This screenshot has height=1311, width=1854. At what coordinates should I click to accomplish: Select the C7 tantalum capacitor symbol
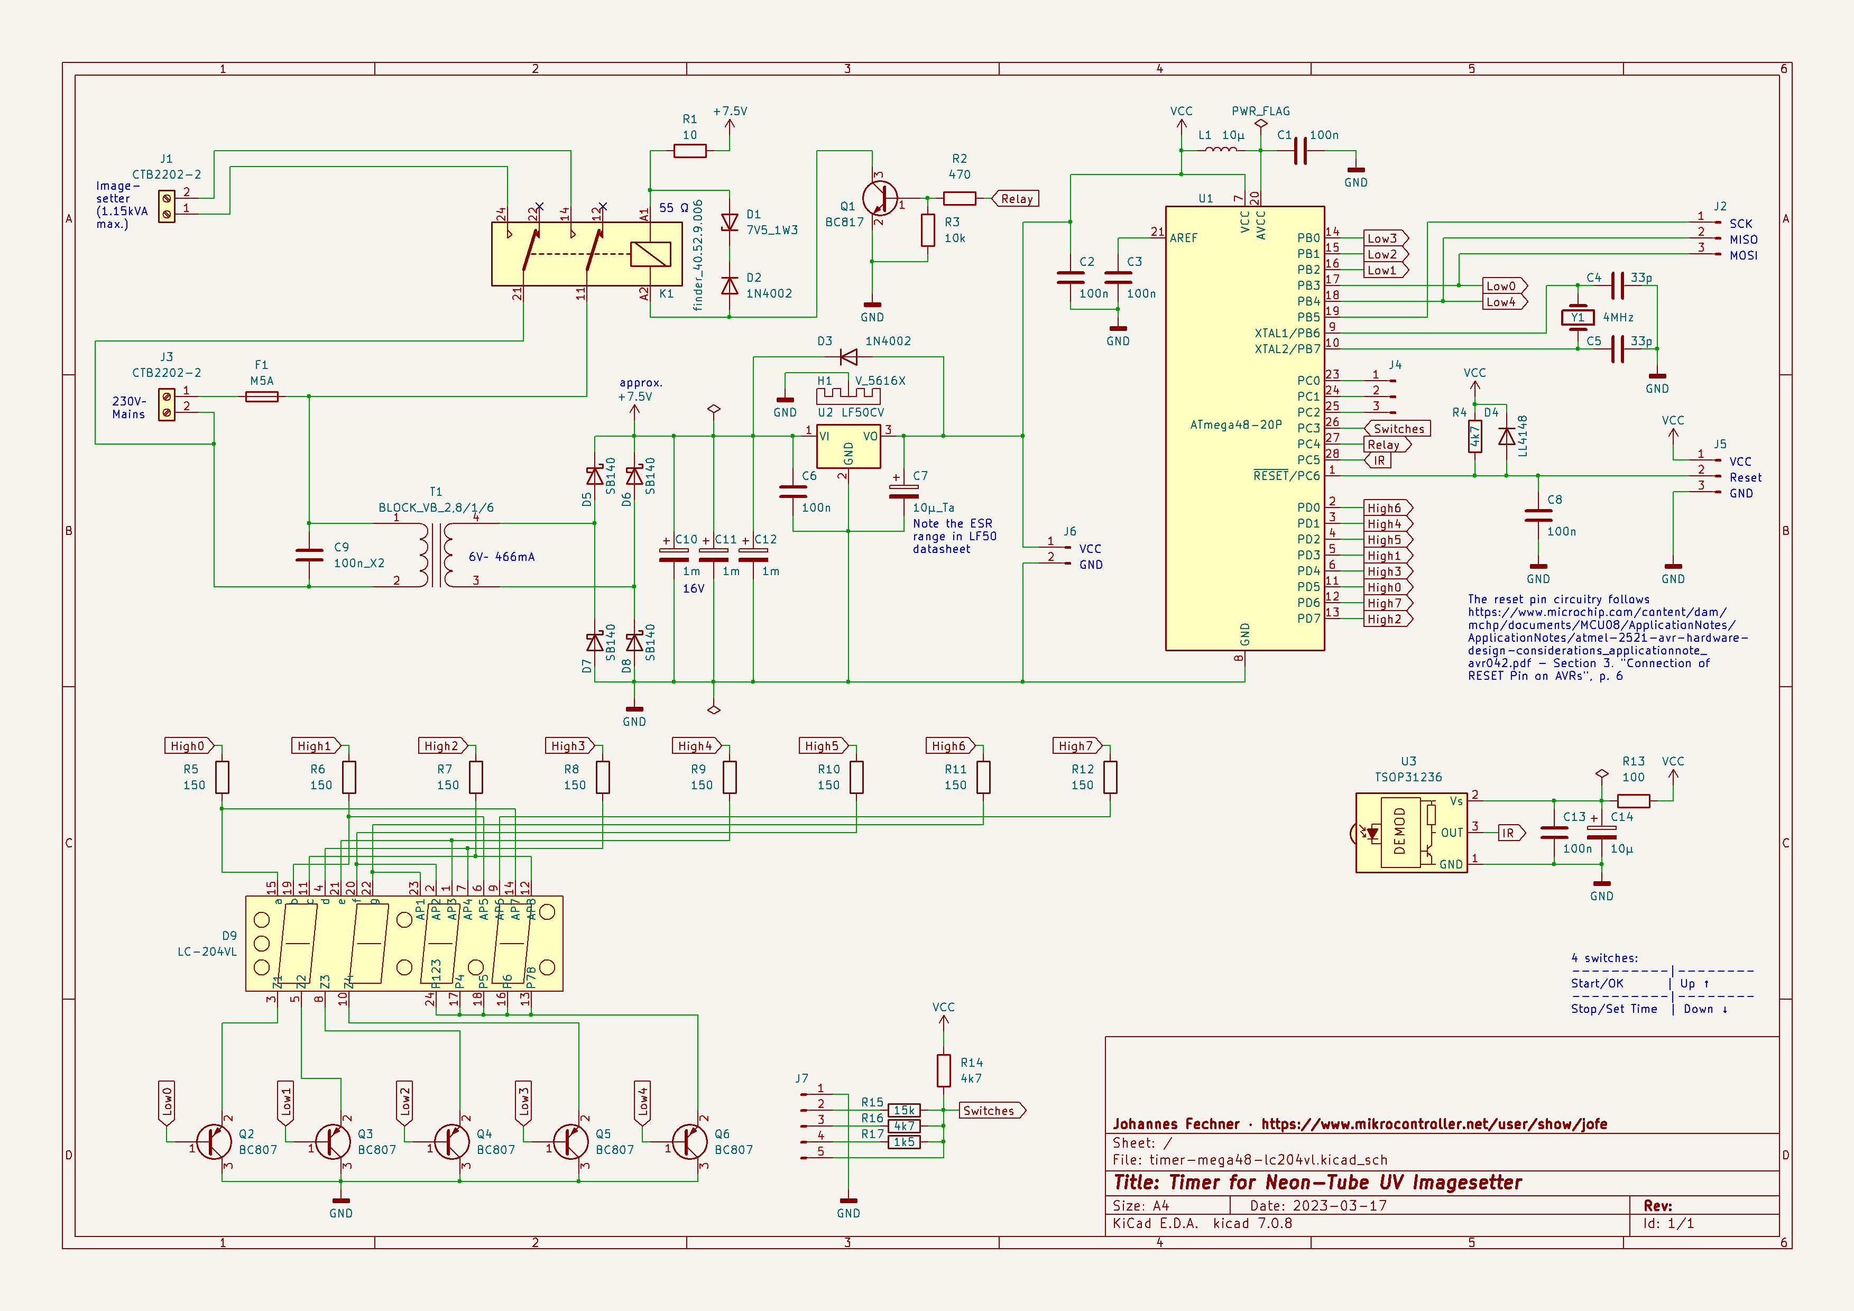(x=903, y=492)
